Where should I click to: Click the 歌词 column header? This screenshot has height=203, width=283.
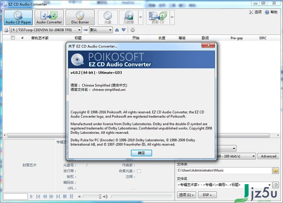click(205, 38)
